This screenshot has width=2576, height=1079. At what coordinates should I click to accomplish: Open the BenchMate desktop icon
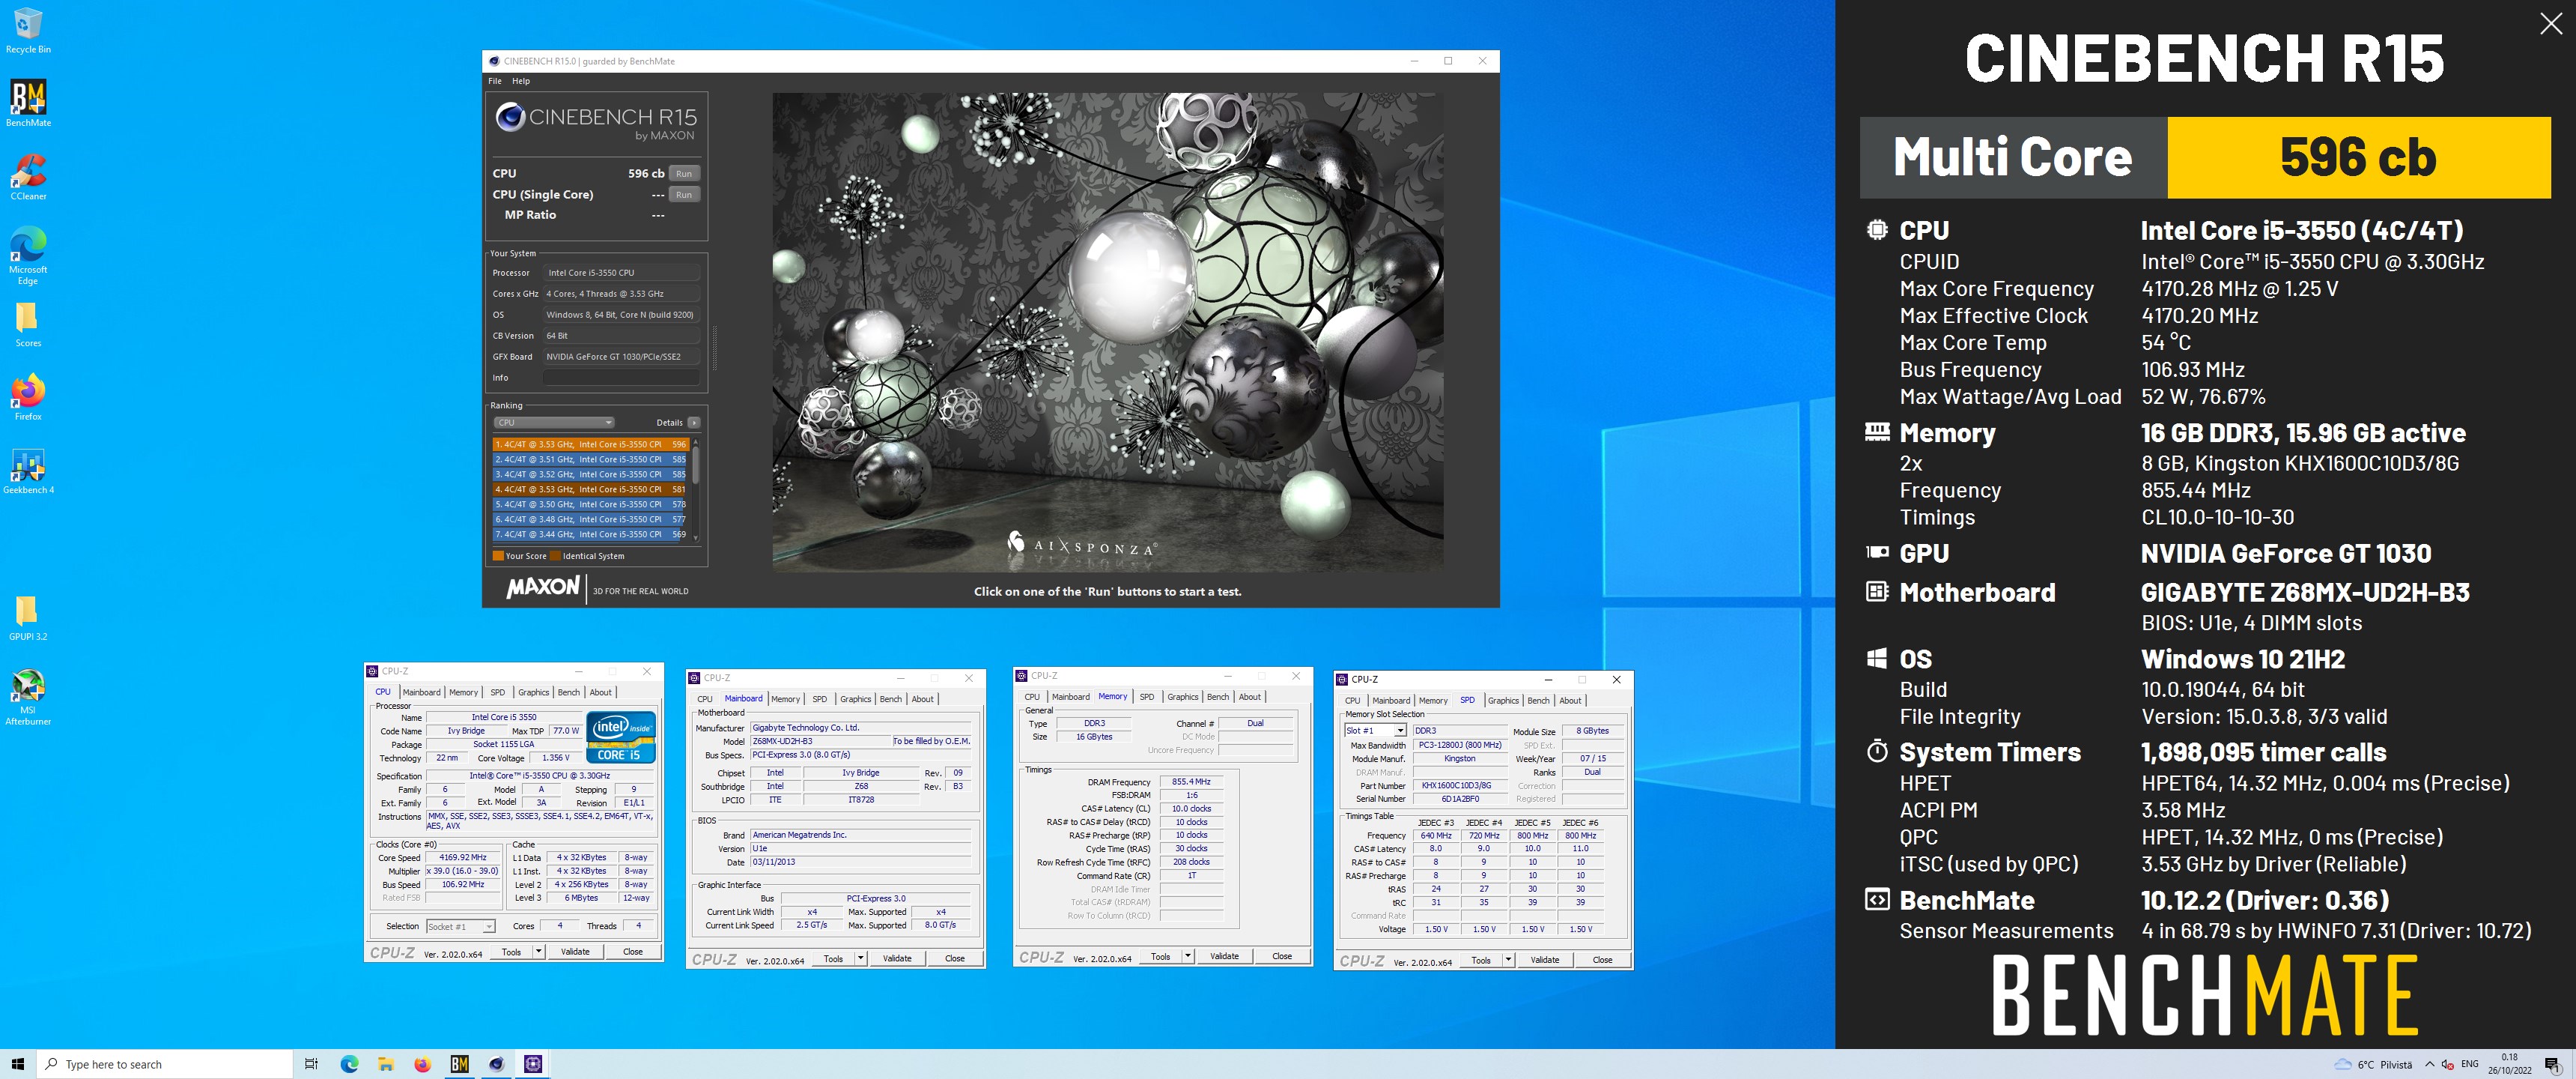click(x=28, y=103)
